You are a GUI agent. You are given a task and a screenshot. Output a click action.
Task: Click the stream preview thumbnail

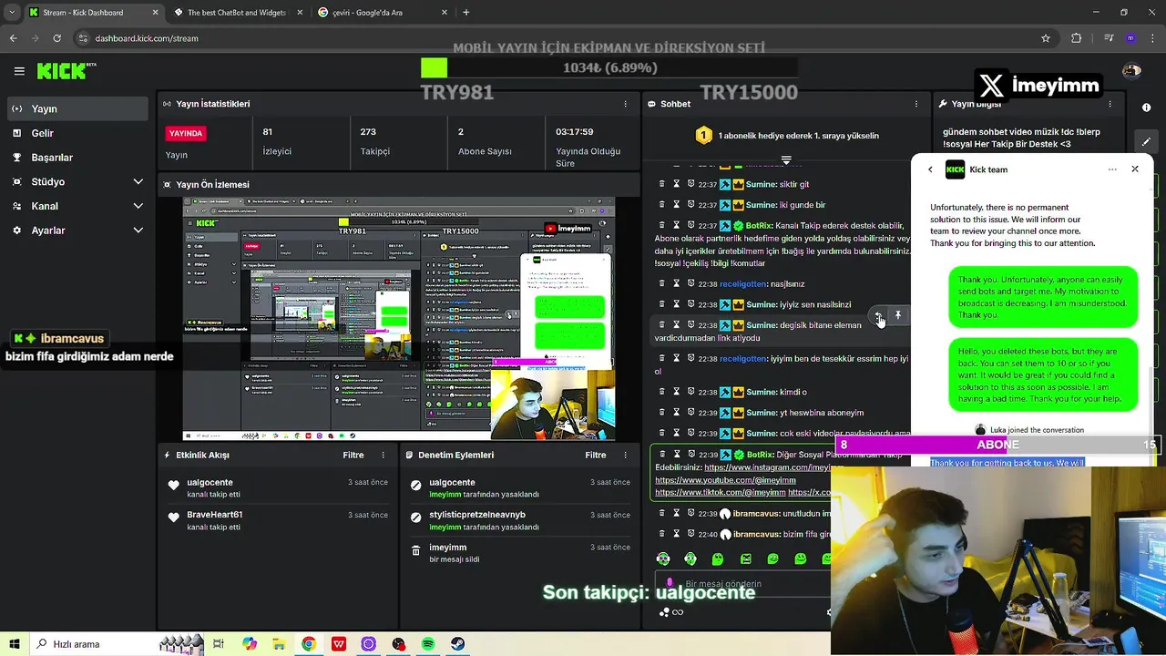click(399, 319)
